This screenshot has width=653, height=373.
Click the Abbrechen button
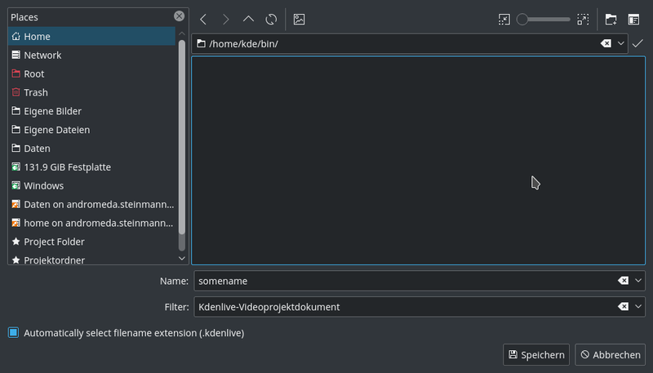point(611,355)
